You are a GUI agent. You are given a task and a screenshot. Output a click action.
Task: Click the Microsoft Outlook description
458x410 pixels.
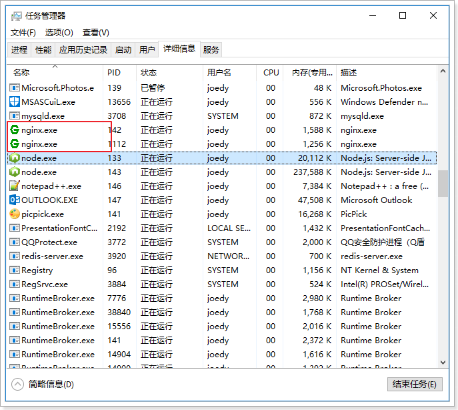377,200
